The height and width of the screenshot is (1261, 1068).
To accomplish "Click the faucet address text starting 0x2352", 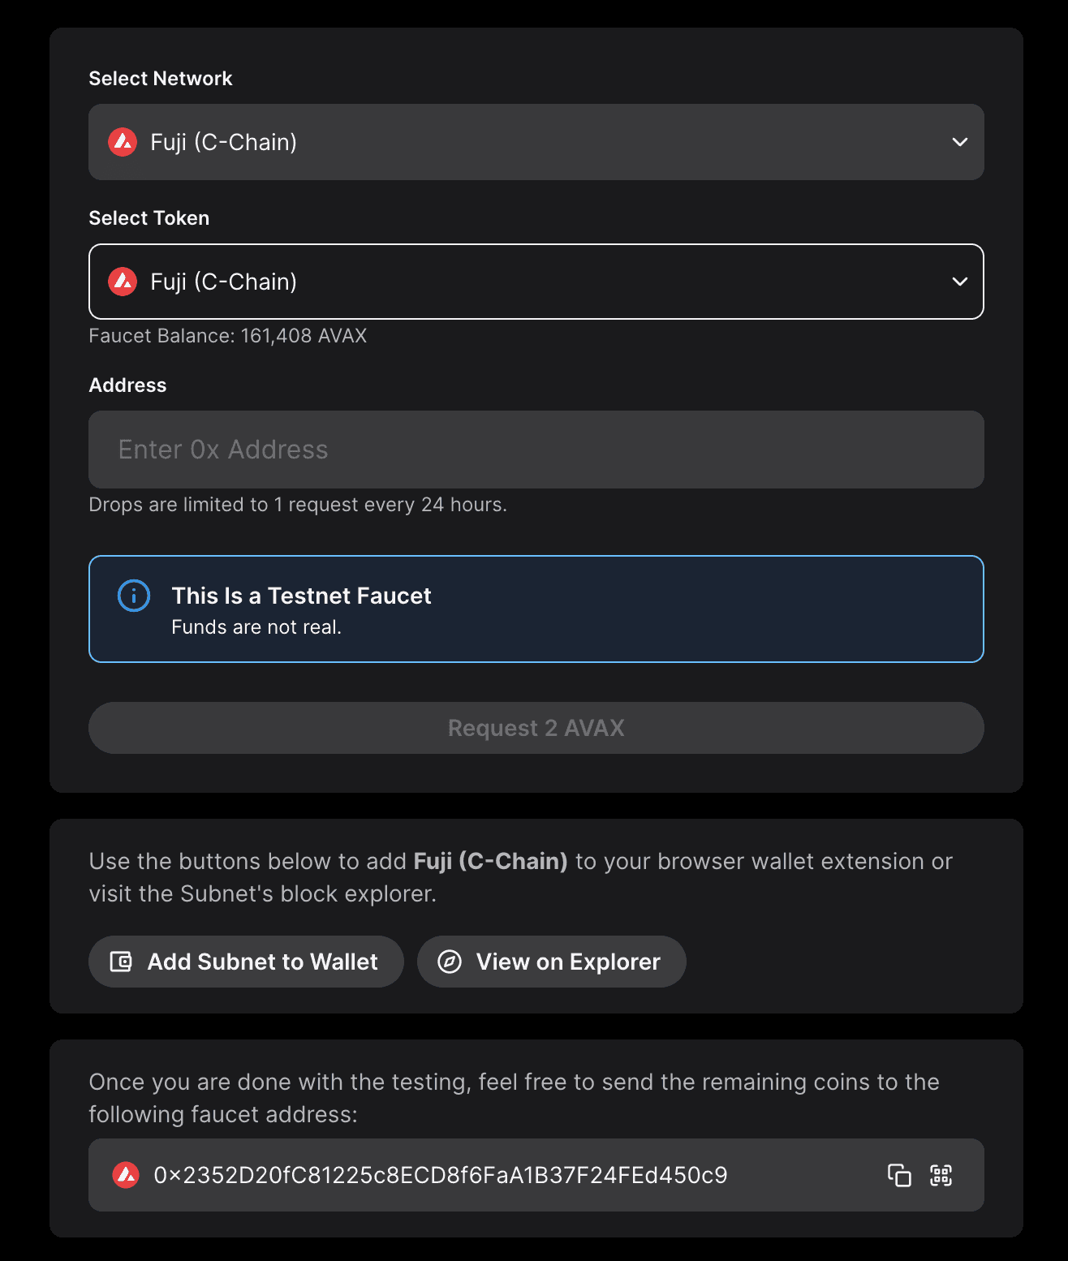I will click(x=441, y=1175).
